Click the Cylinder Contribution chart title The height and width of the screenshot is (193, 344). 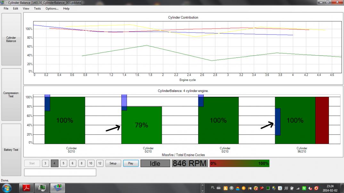click(183, 18)
